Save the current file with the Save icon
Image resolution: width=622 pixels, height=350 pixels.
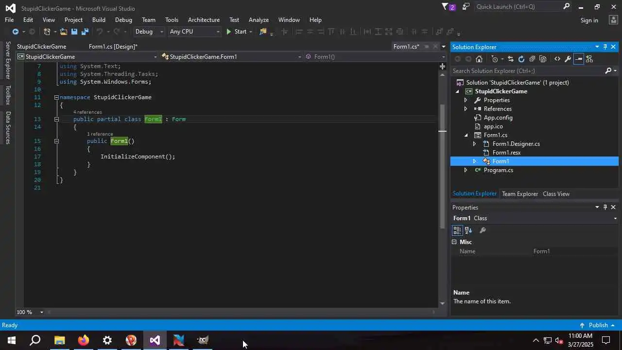74,32
